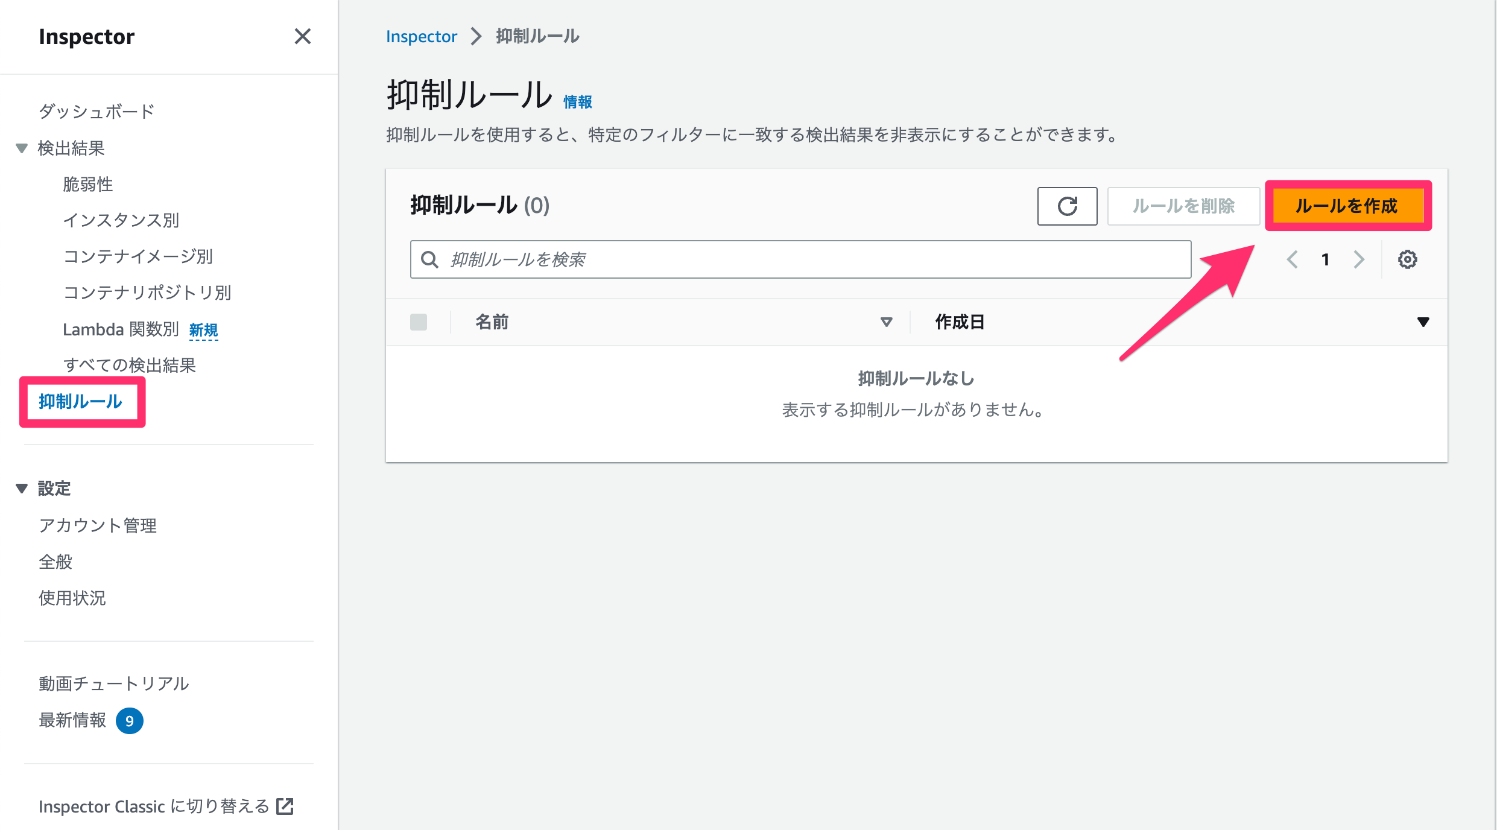This screenshot has width=1497, height=830.
Task: Go to previous page arrow
Action: [1292, 260]
